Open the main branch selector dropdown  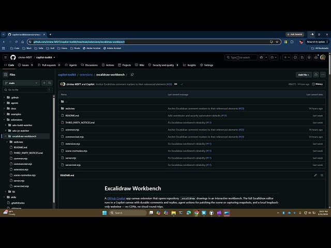21,83
